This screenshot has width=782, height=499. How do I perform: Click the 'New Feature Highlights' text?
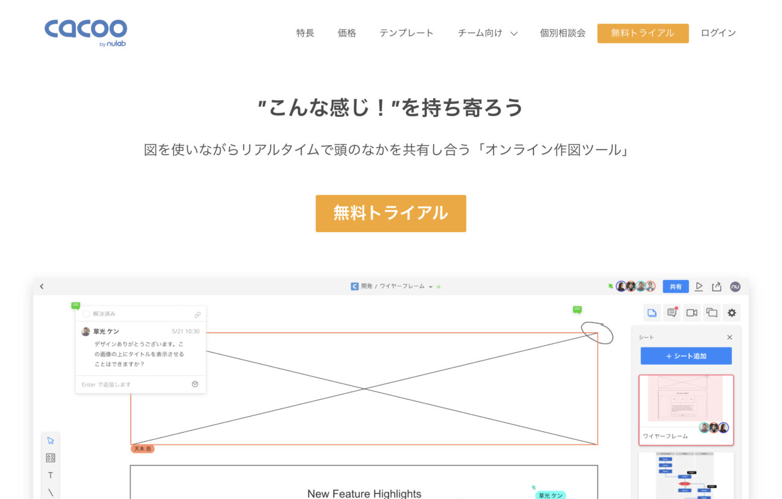tap(364, 494)
